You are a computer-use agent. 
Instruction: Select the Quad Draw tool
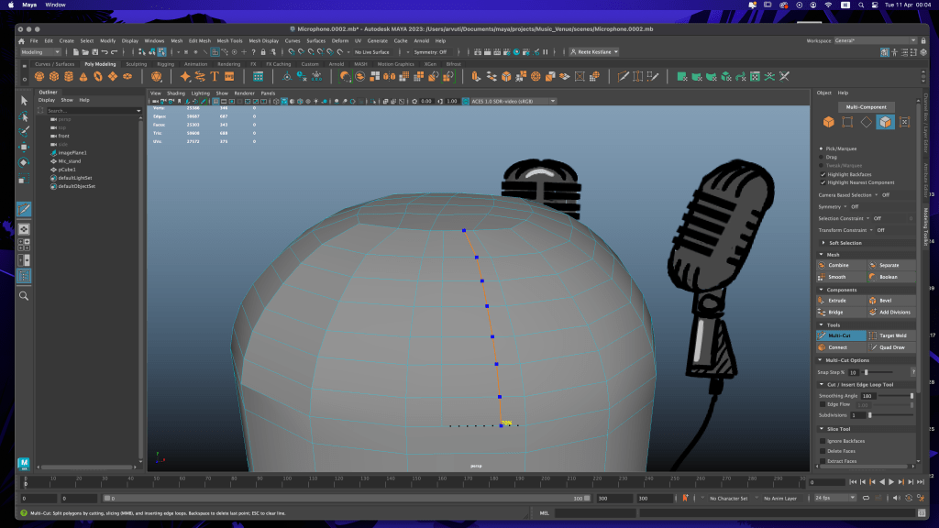(890, 347)
